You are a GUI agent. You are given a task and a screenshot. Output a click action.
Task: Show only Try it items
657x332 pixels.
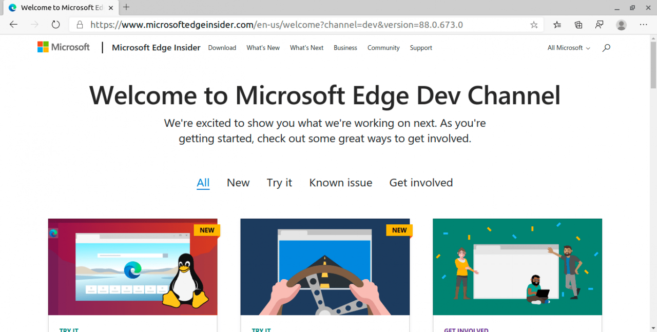[279, 183]
